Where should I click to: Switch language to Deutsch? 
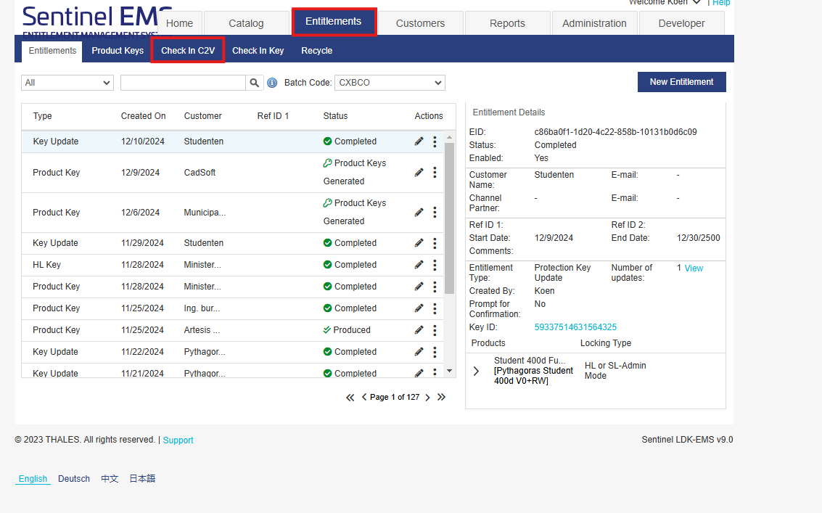pos(74,478)
